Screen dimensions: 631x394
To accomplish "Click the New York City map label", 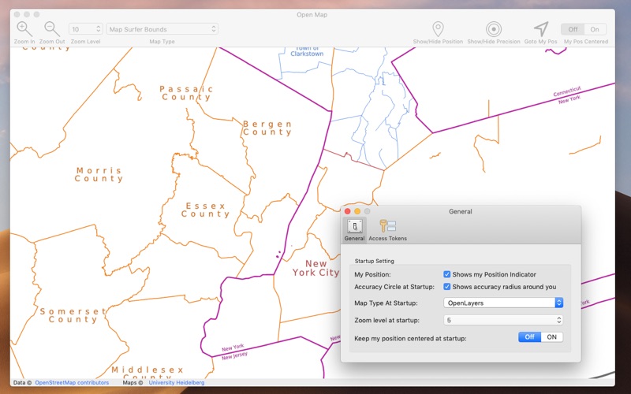I will 316,268.
